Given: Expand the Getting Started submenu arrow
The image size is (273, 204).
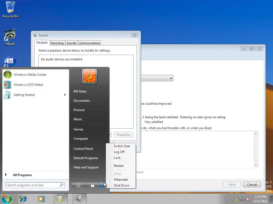Looking at the screenshot, I should (x=65, y=95).
